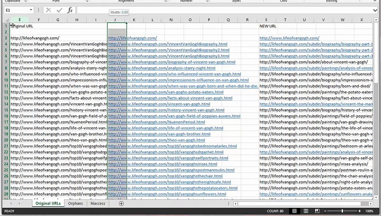
Task: Select column J header
Action: (x=115, y=20)
